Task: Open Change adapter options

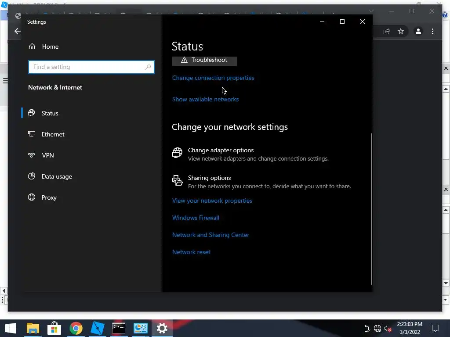Action: (250, 154)
